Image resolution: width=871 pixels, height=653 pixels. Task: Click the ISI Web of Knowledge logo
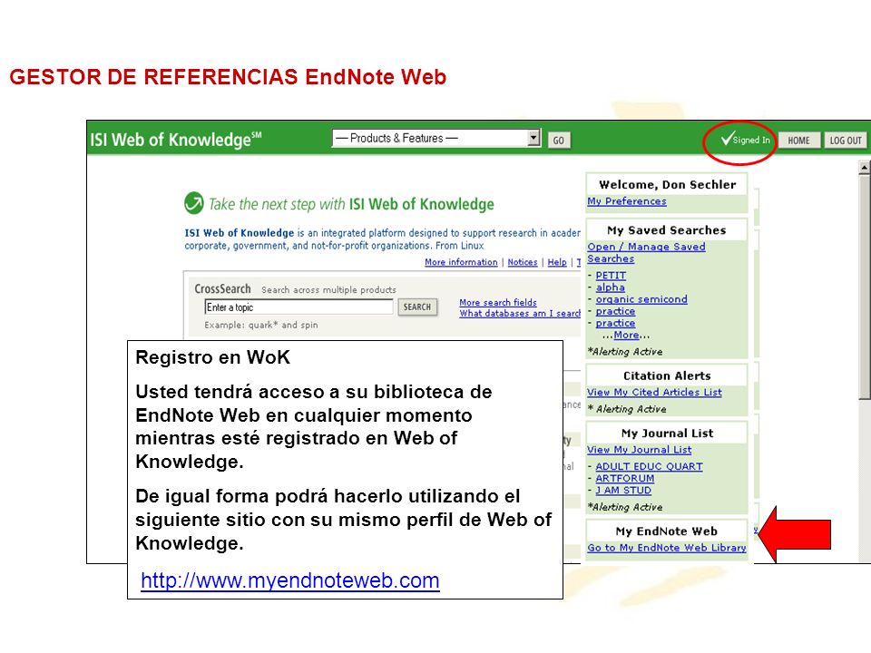(x=175, y=139)
